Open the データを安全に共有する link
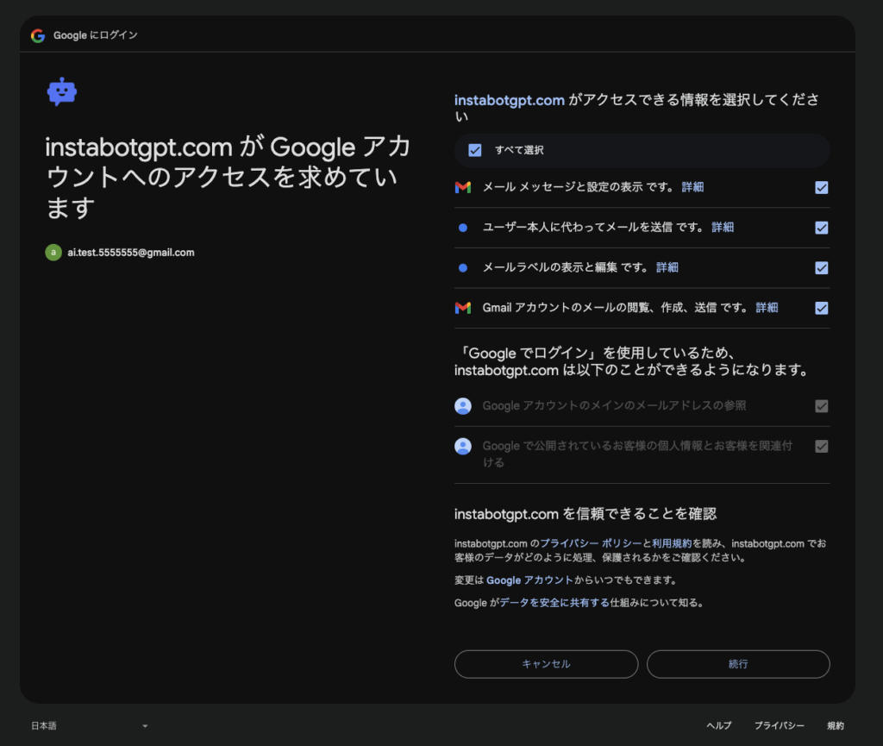This screenshot has width=883, height=746. (x=554, y=603)
